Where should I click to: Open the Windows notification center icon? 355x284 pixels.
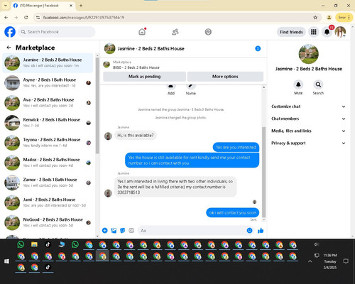pyautogui.click(x=346, y=261)
